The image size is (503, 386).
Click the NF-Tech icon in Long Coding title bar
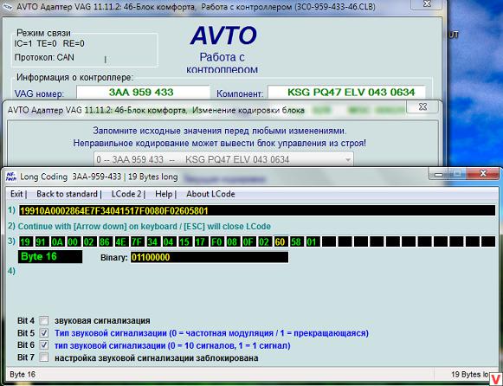tap(10, 177)
